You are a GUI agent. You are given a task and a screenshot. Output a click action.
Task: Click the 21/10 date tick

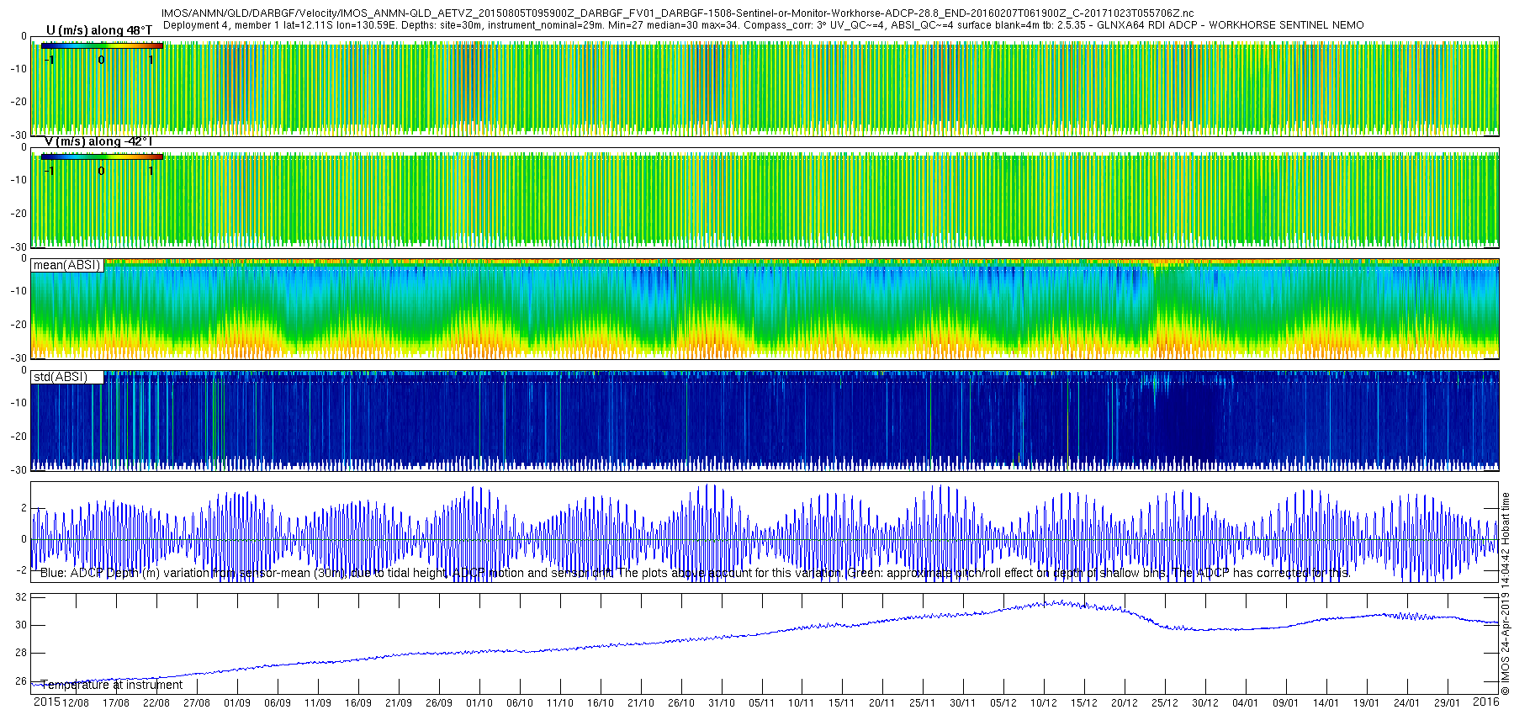641,702
